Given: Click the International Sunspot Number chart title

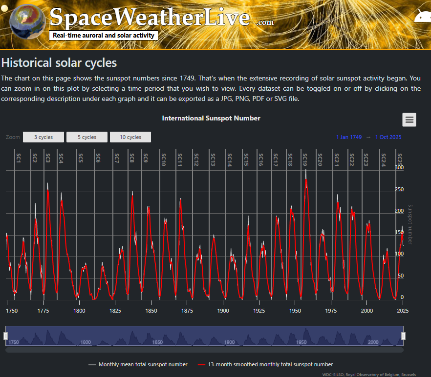Looking at the screenshot, I should [211, 119].
